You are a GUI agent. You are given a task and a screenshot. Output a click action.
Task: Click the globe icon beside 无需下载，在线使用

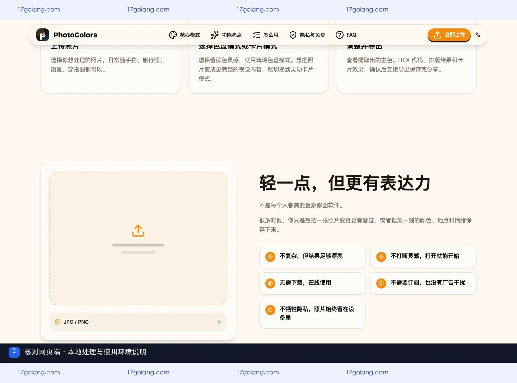[270, 283]
